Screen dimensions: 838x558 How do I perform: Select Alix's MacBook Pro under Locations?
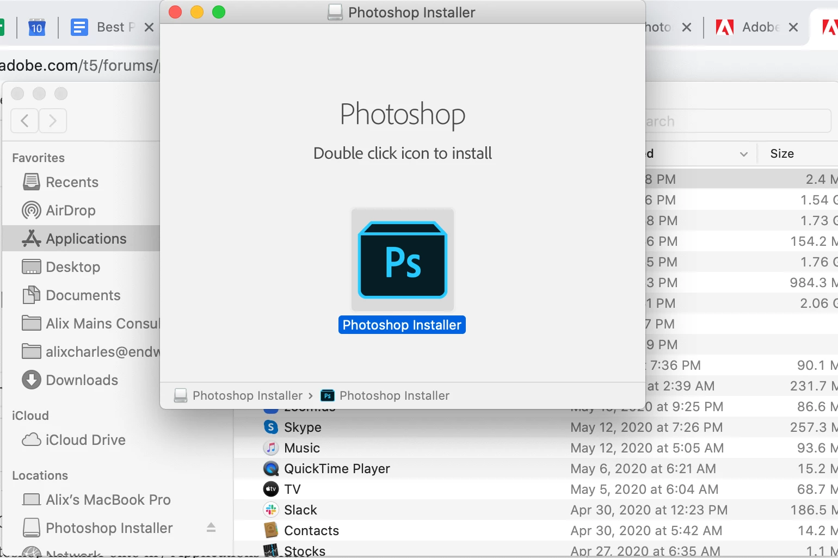click(x=96, y=499)
